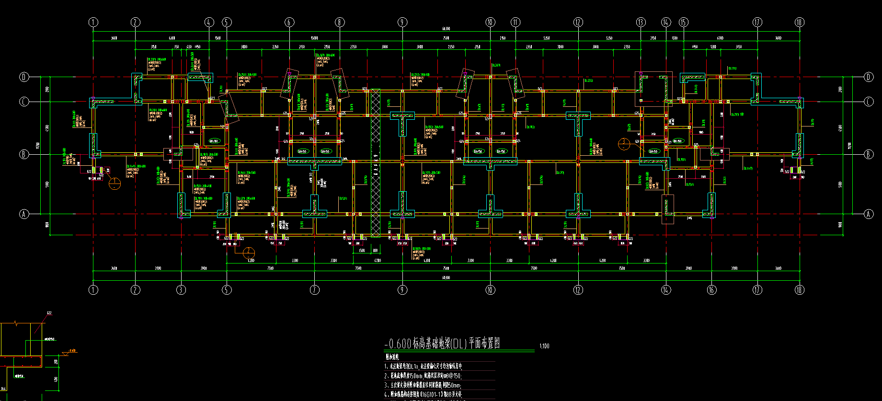The image size is (882, 401).
Task: Click left-side axis bubble B
Action: point(24,154)
